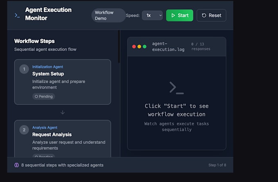This screenshot has height=182, width=278.
Task: Click step number 2 circle
Action: [x=24, y=130]
